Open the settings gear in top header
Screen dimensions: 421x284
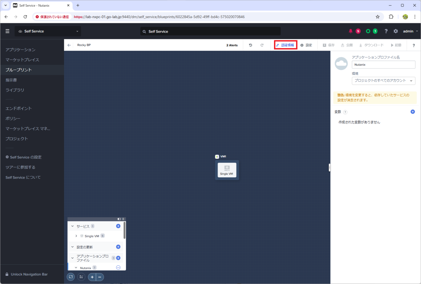point(396,31)
